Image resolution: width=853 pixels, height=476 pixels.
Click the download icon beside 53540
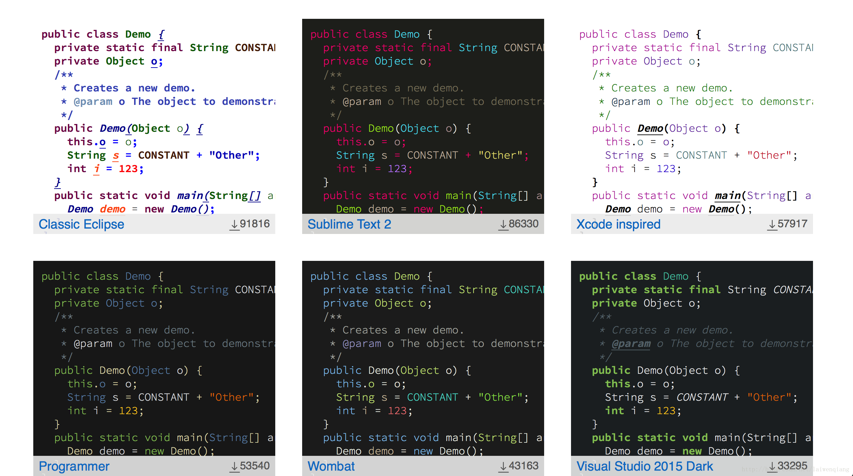tap(234, 467)
